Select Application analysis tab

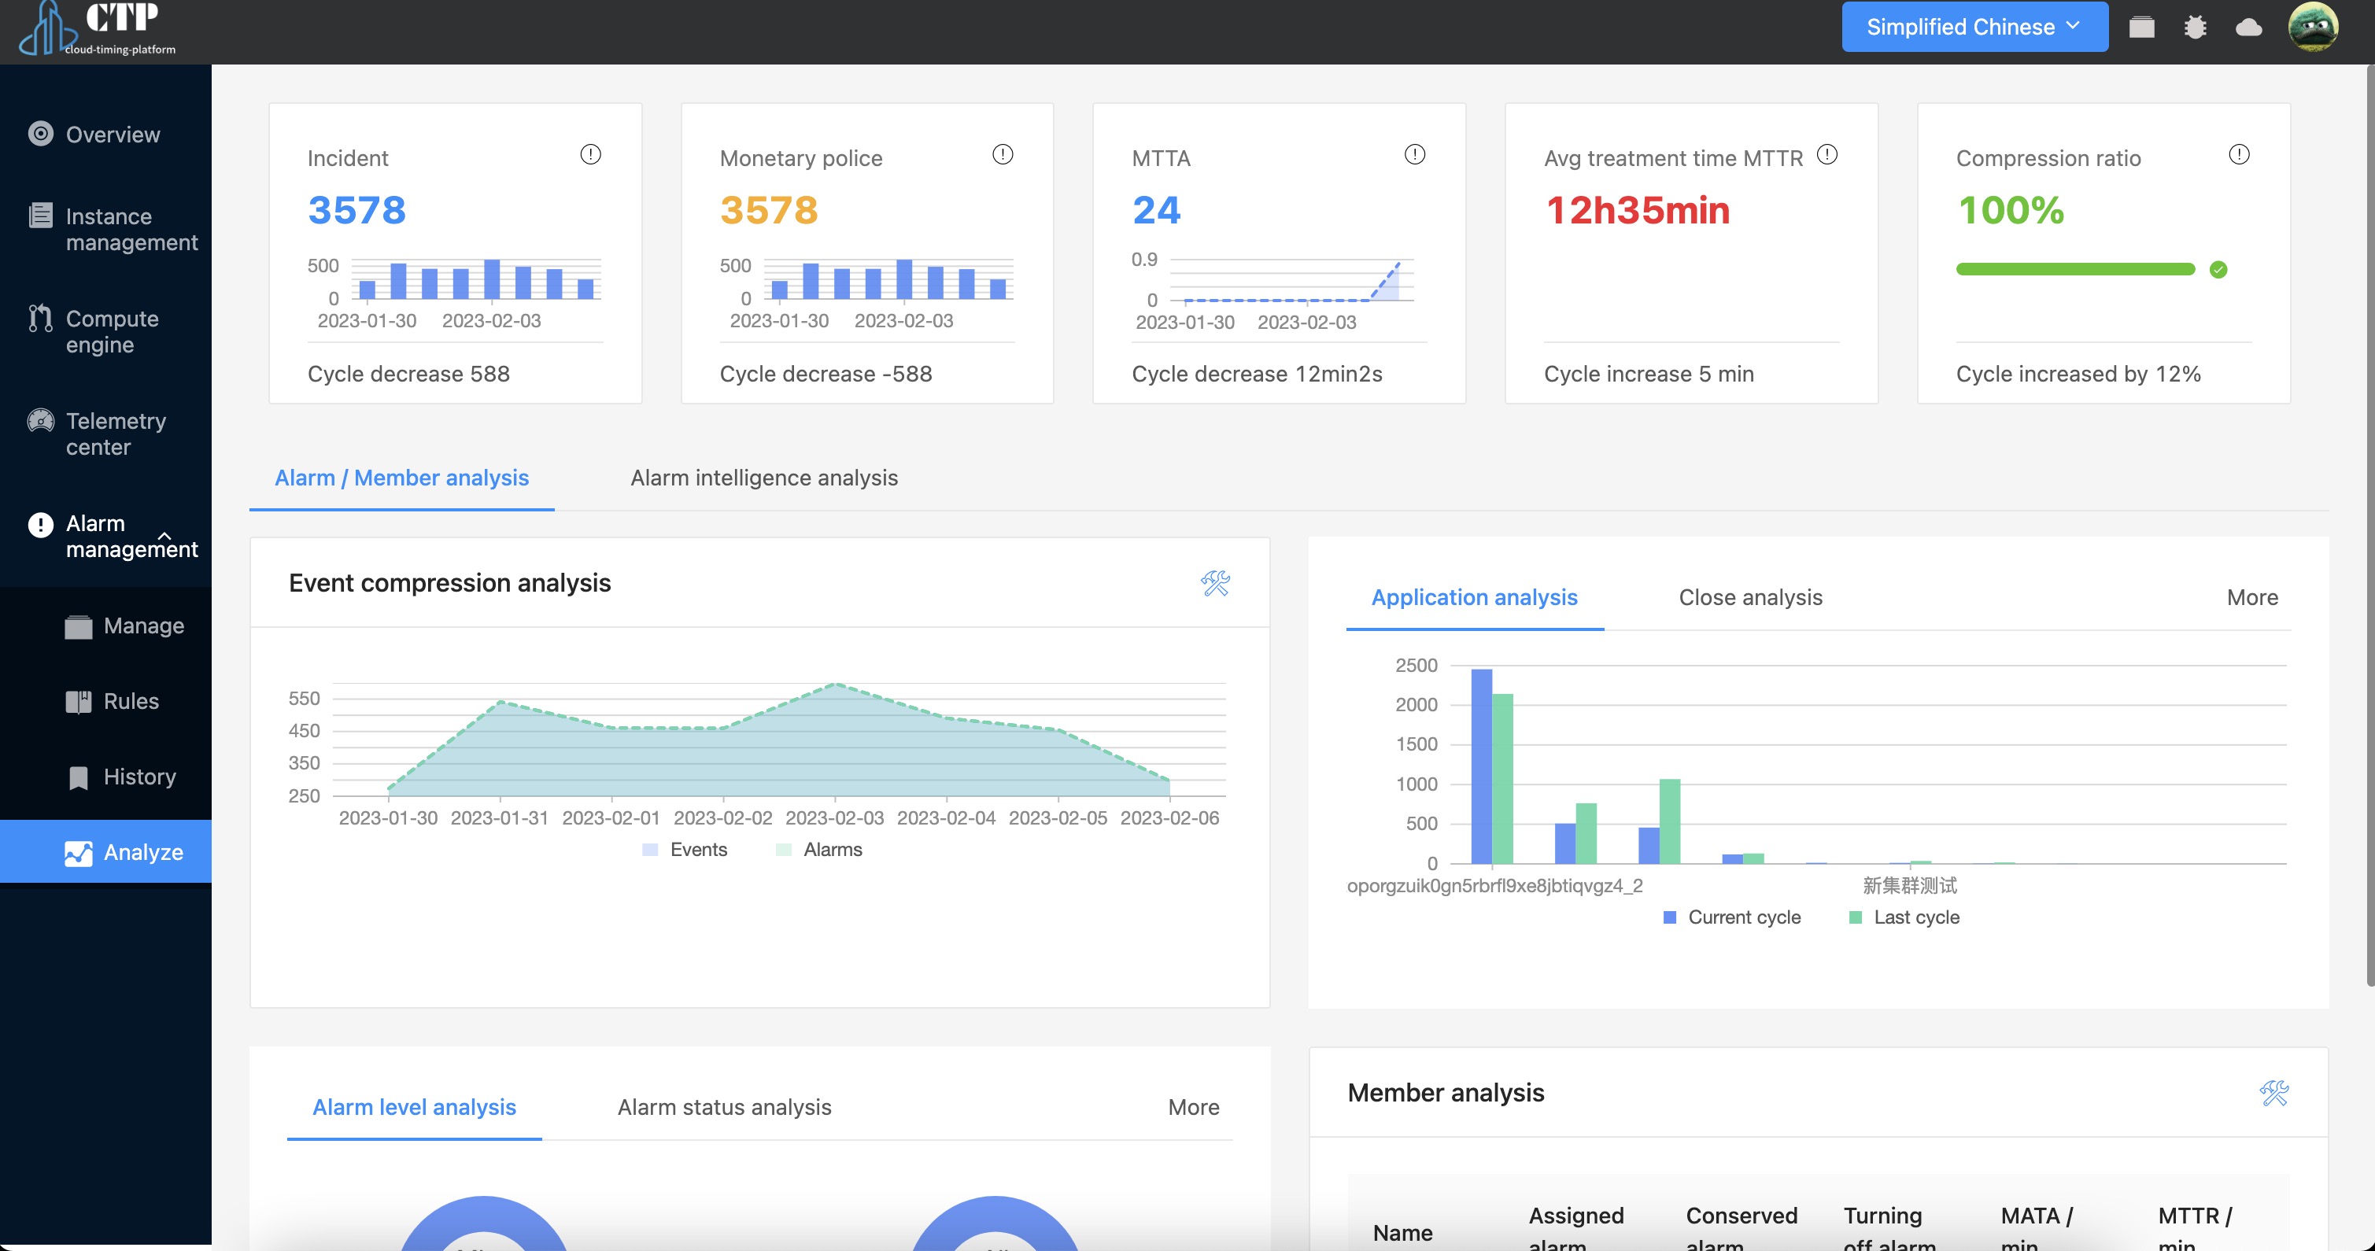tap(1474, 597)
